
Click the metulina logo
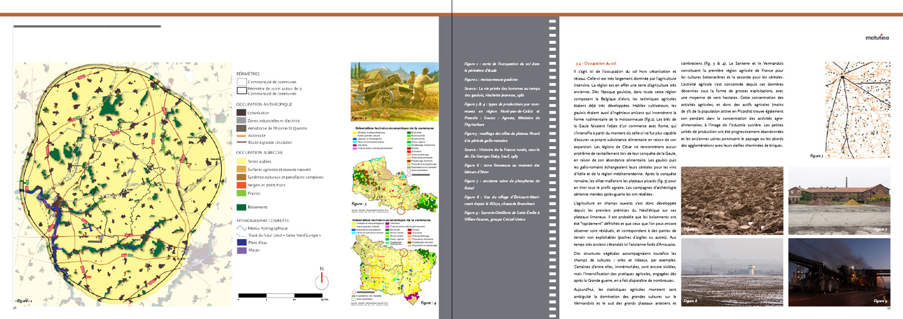click(876, 38)
